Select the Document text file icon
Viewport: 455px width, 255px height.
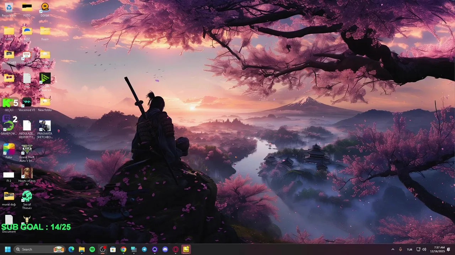click(x=9, y=224)
